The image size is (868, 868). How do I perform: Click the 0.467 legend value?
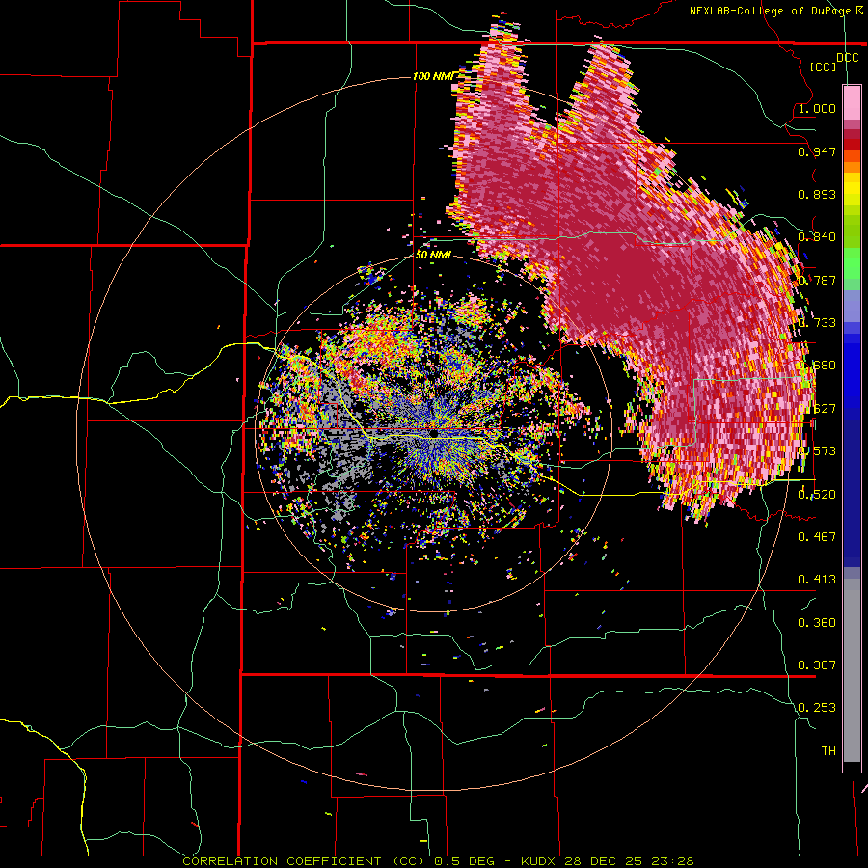coord(817,536)
